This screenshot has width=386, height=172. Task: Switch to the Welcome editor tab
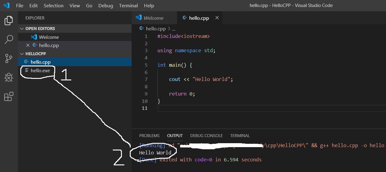click(154, 18)
